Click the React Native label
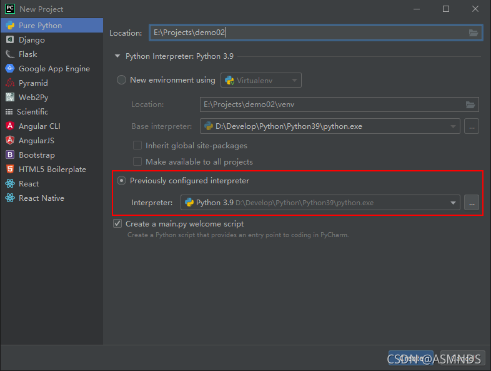 tap(41, 198)
